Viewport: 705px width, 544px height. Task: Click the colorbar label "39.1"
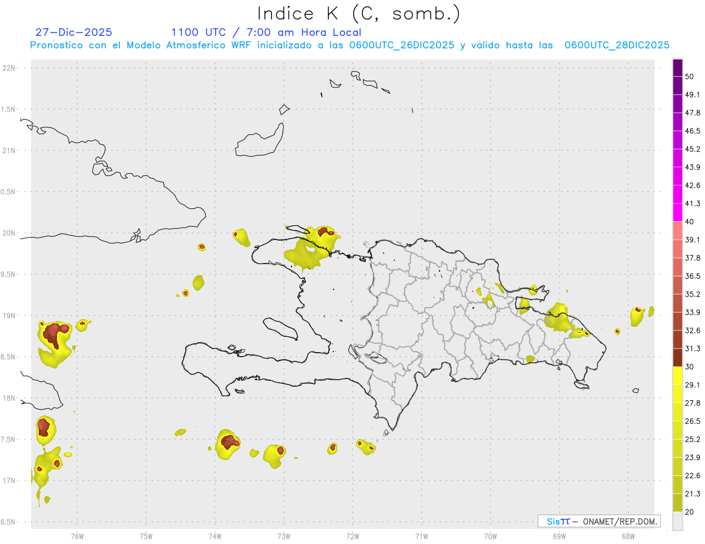(693, 240)
